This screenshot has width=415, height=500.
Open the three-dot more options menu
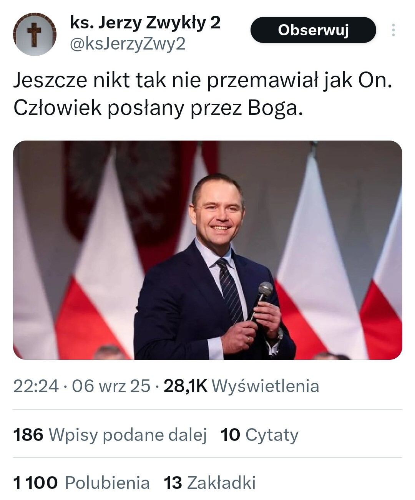(393, 30)
